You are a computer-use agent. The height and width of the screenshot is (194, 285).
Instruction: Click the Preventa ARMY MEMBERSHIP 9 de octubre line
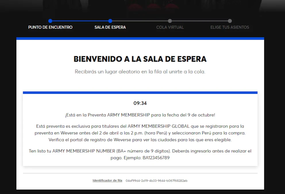click(140, 115)
